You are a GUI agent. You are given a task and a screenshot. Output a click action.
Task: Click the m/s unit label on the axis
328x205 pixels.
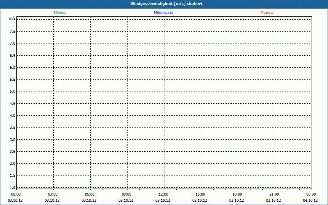coord(12,18)
